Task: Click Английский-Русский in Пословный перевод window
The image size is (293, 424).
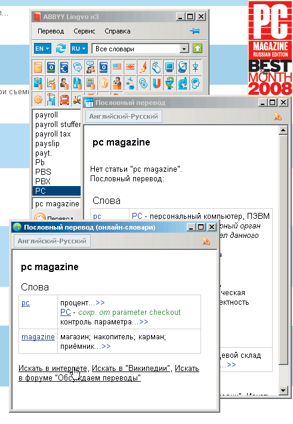Action: [x=124, y=116]
